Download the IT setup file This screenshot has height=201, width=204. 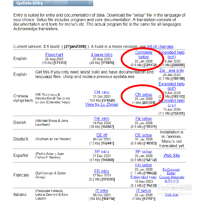pos(144,191)
